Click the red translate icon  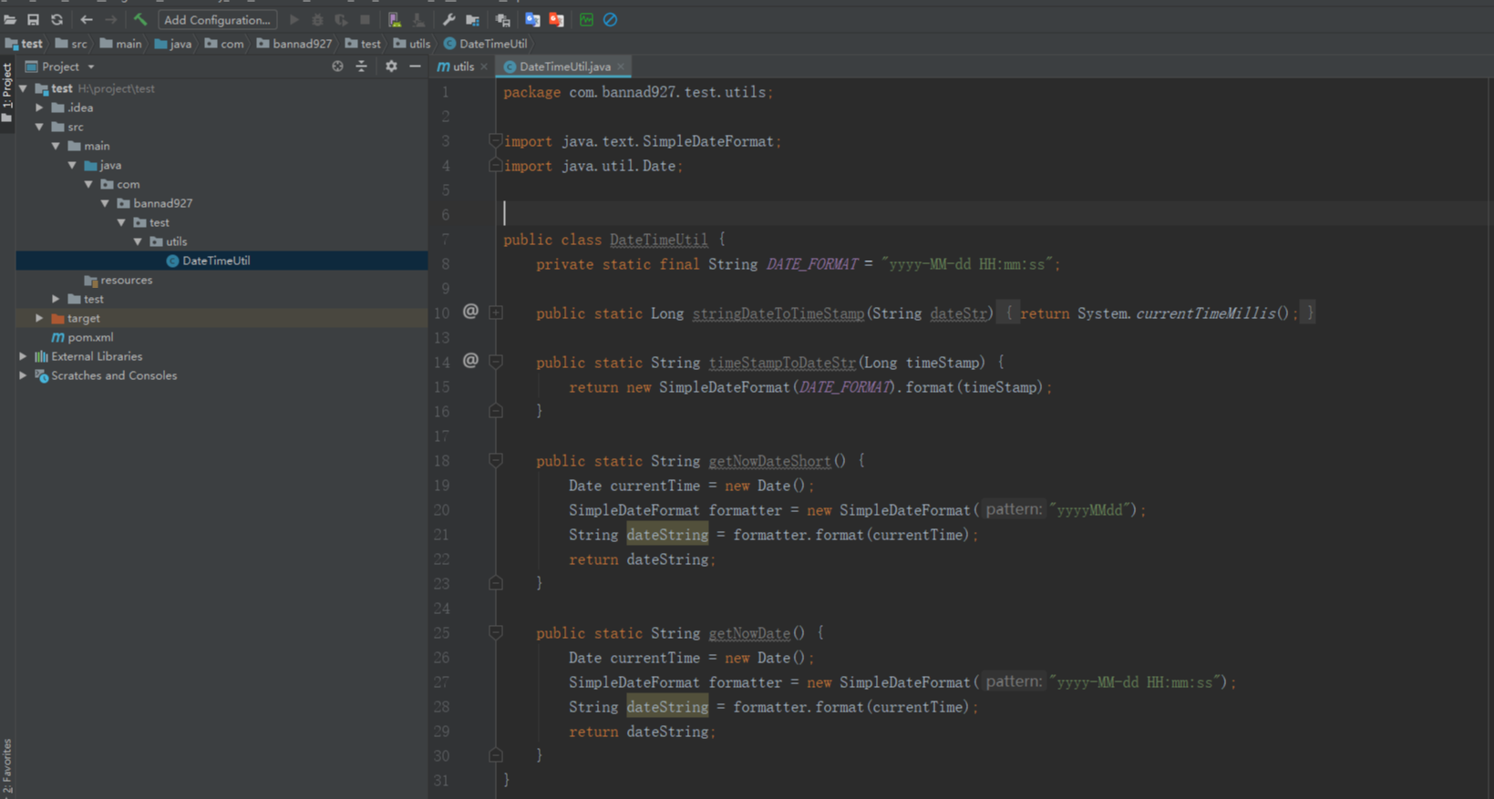tap(556, 19)
